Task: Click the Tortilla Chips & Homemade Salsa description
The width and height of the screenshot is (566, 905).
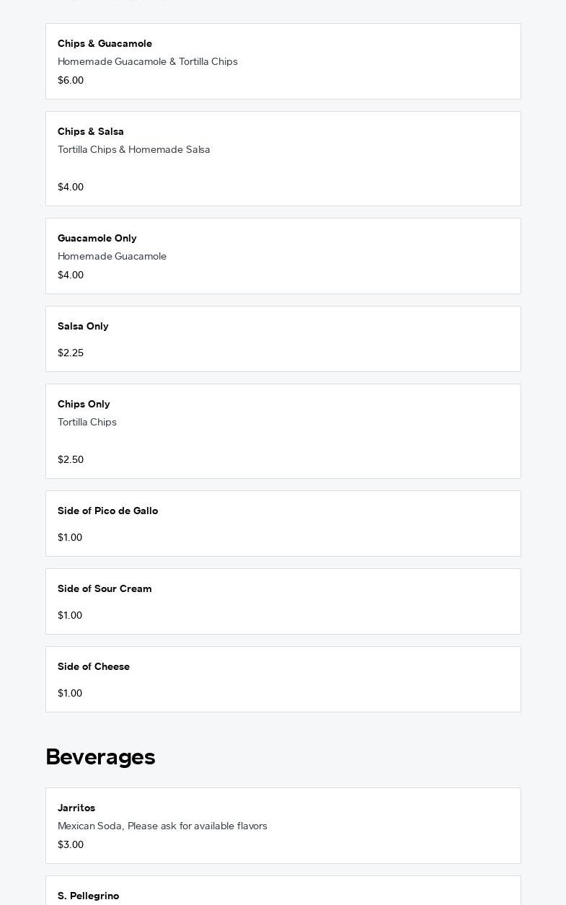Action: click(x=134, y=149)
